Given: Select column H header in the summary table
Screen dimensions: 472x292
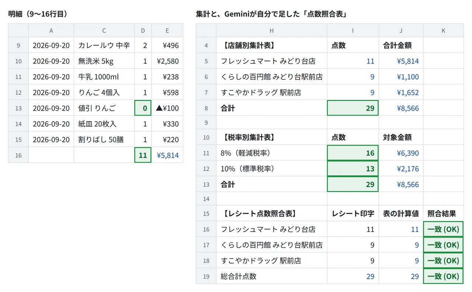Looking at the screenshot, I should click(271, 31).
